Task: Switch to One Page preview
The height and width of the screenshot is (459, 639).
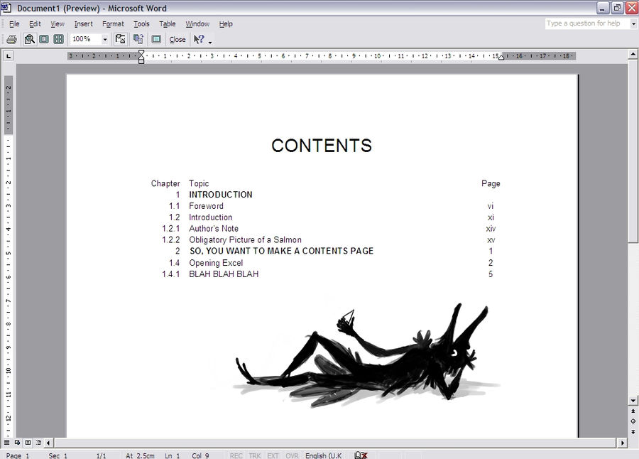Action: click(44, 39)
